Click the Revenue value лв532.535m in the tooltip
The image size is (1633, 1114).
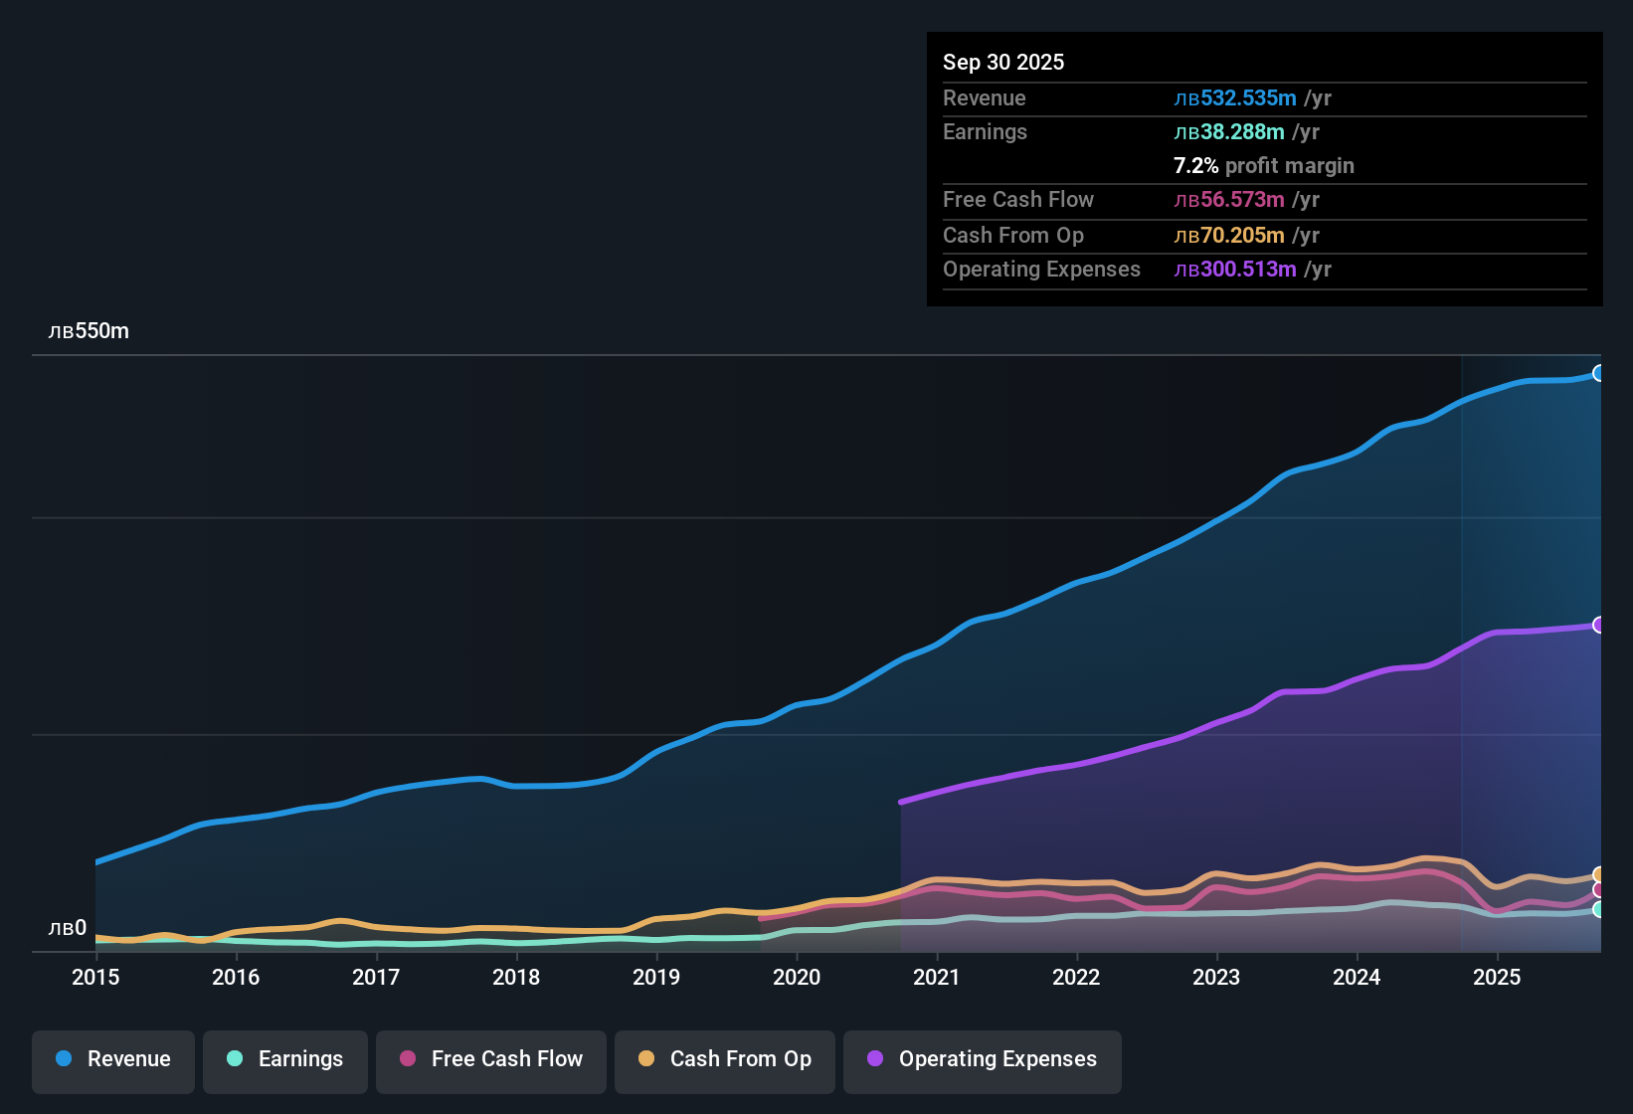[1235, 97]
